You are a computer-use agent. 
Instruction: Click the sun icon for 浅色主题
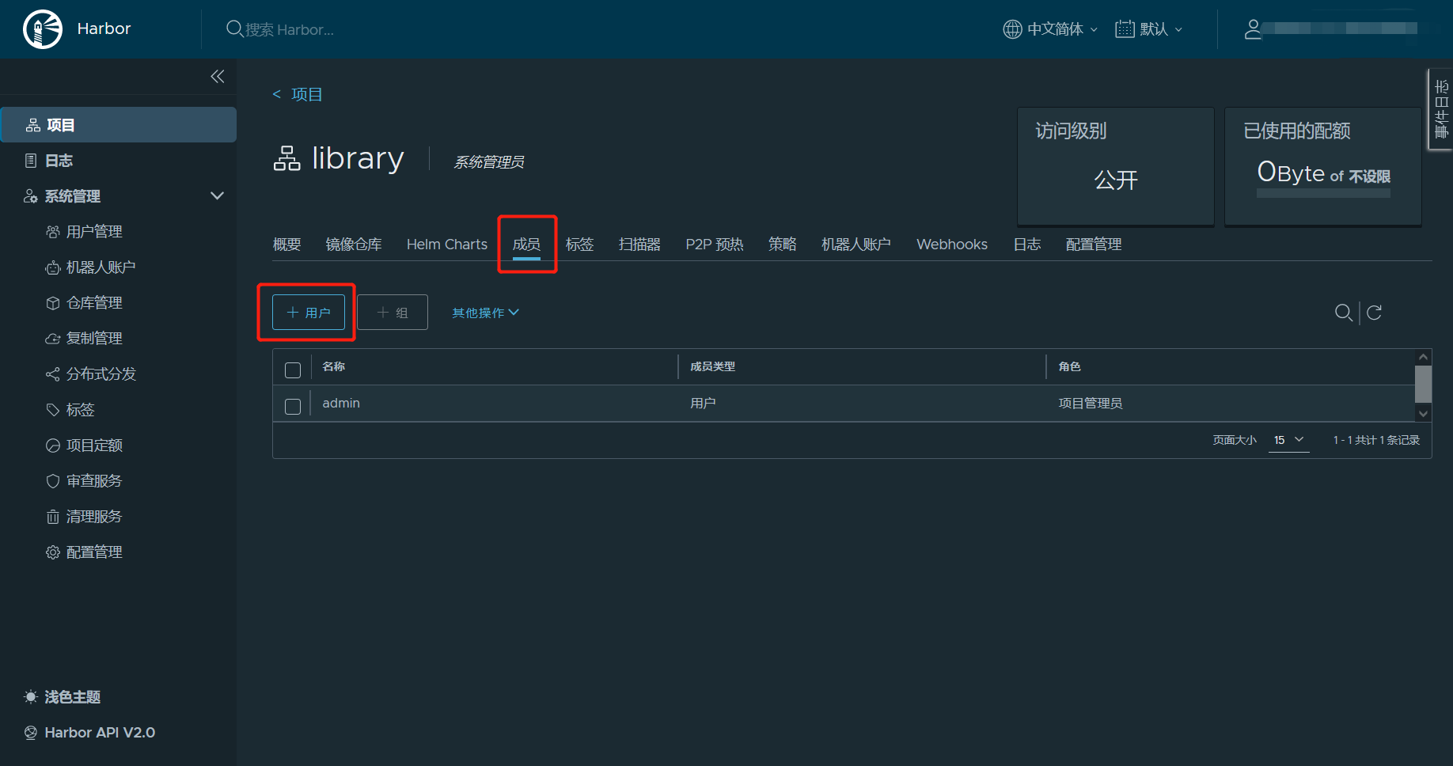(x=31, y=697)
